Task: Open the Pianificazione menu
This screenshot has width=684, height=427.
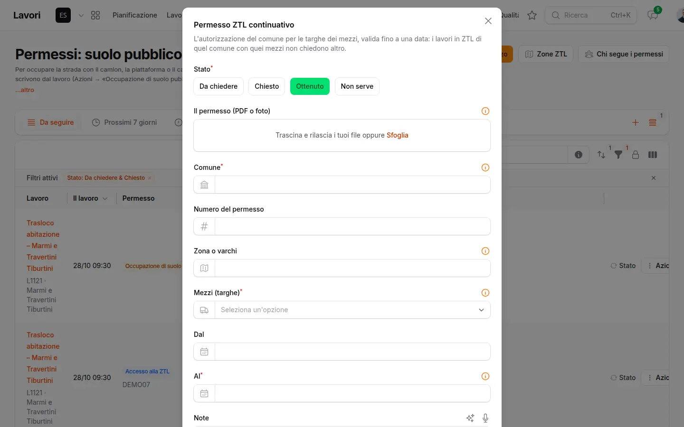Action: tap(135, 15)
